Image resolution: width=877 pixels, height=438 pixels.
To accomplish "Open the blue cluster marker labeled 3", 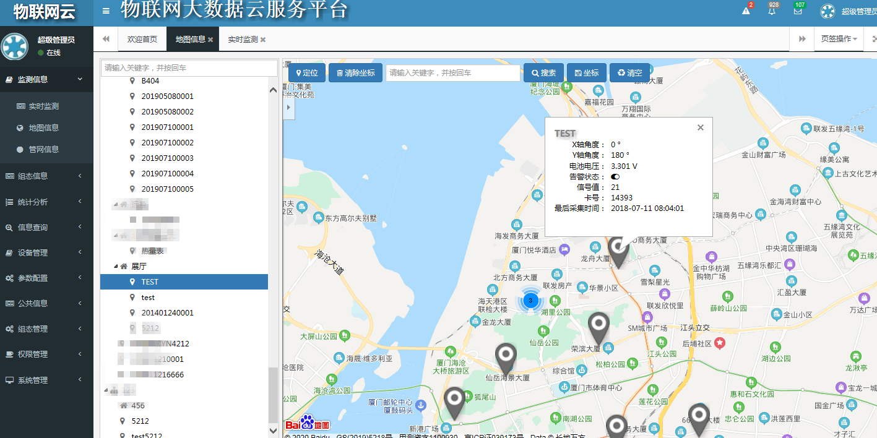I will [x=530, y=301].
